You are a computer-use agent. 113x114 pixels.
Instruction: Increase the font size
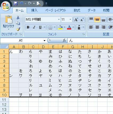tap(76, 20)
